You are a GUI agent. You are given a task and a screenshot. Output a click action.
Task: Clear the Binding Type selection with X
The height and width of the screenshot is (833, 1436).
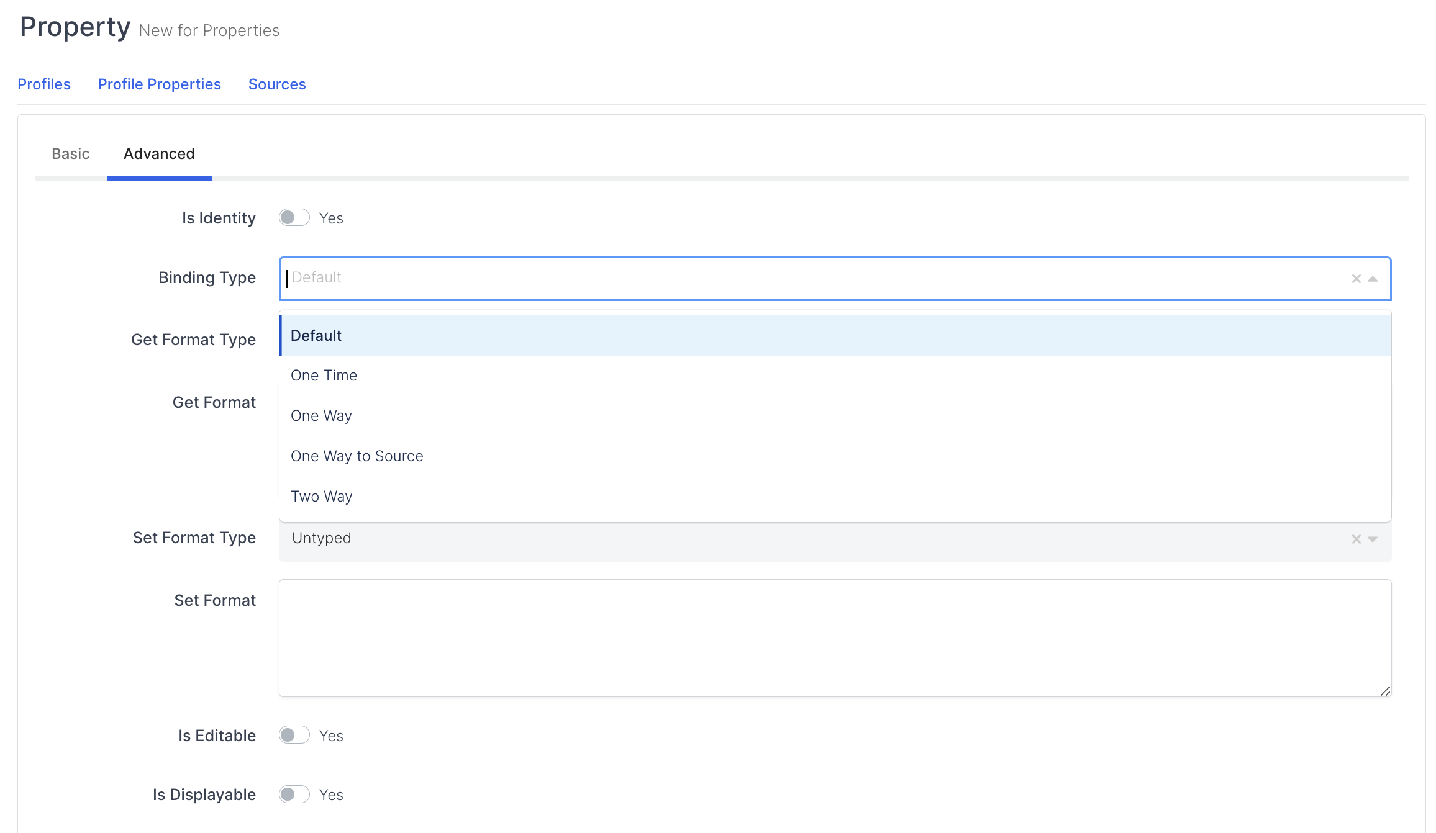pyautogui.click(x=1356, y=279)
